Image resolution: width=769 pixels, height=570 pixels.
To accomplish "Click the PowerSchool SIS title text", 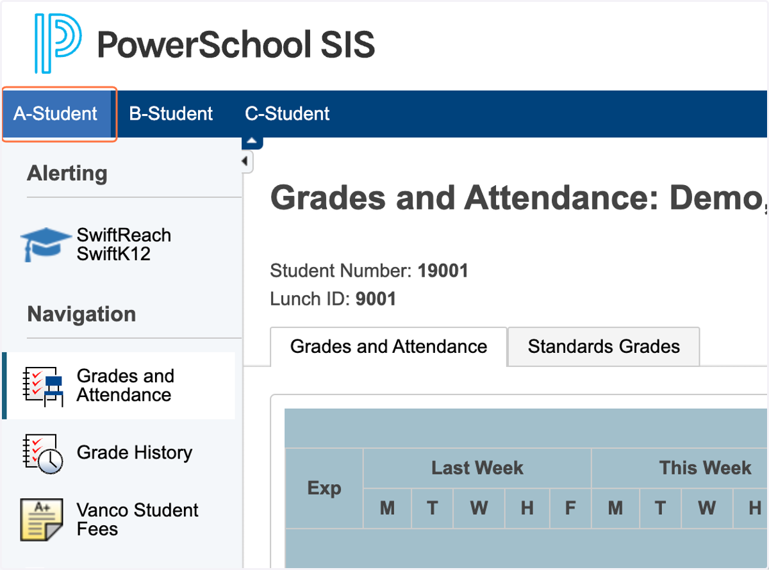I will (236, 45).
